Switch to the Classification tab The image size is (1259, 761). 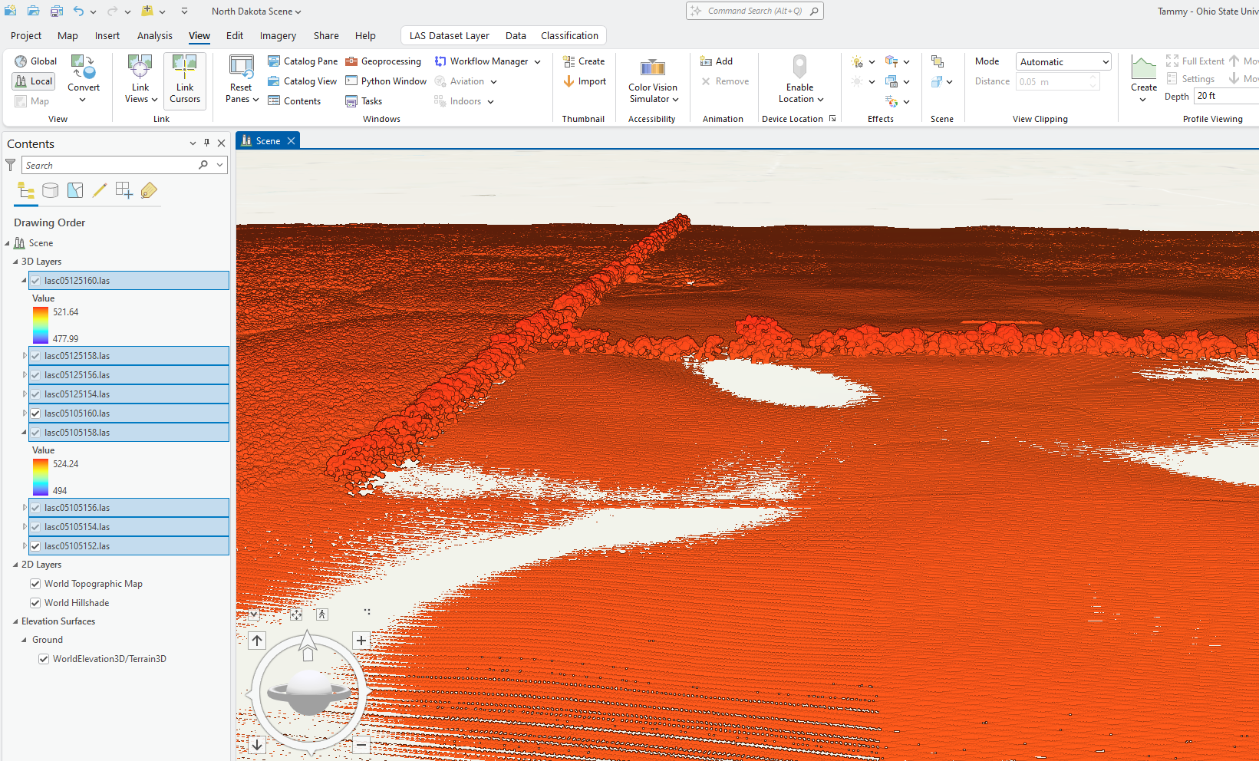[x=569, y=36]
